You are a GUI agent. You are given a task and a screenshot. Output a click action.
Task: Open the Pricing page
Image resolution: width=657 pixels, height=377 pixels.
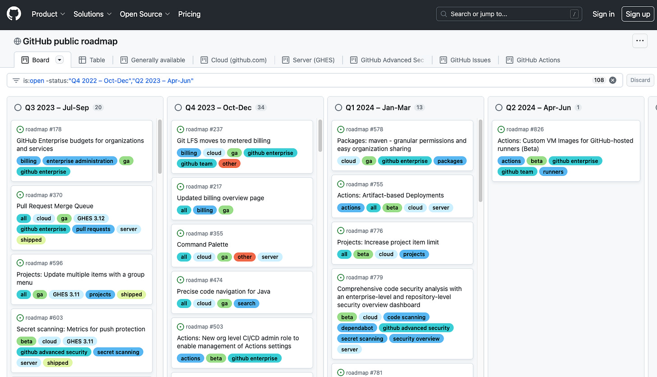pyautogui.click(x=189, y=14)
